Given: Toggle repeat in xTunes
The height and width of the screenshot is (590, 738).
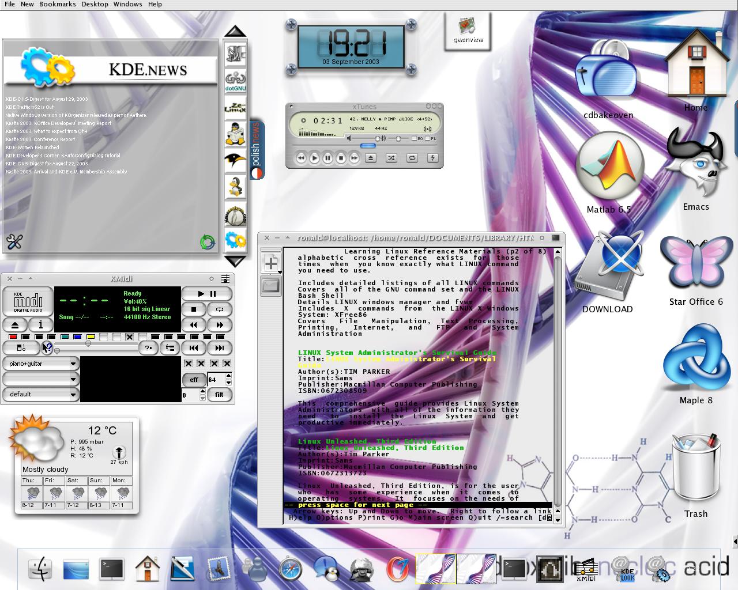Looking at the screenshot, I should 412,157.
